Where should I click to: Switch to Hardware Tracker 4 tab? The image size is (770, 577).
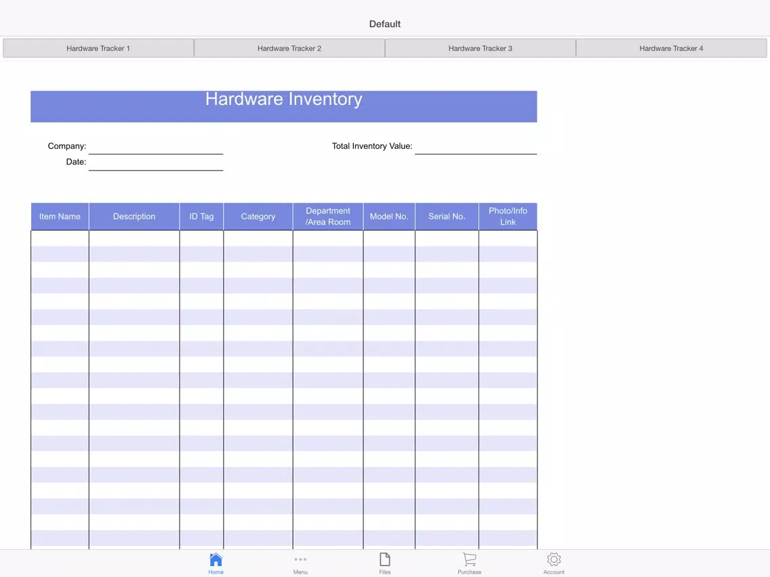pos(671,48)
